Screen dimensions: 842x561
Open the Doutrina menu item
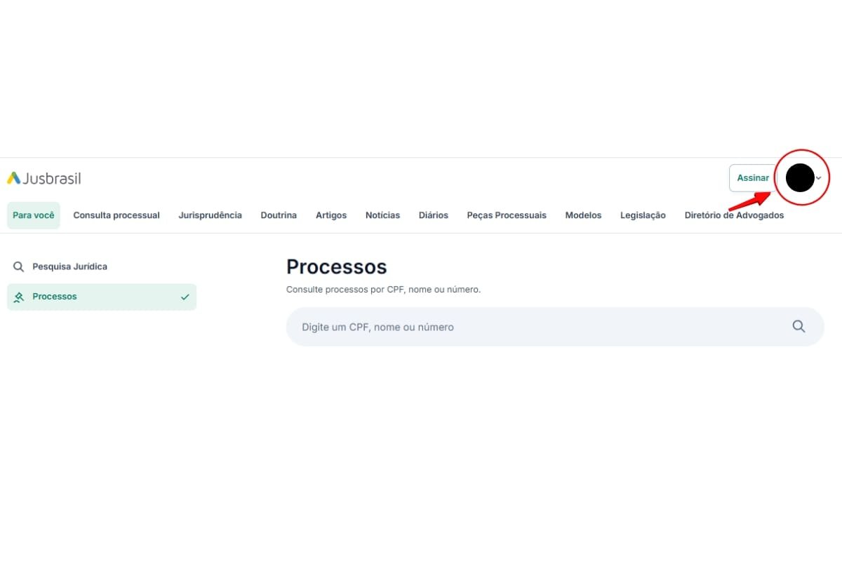coord(279,215)
